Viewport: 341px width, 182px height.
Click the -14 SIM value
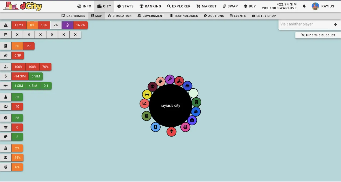pyautogui.click(x=20, y=76)
